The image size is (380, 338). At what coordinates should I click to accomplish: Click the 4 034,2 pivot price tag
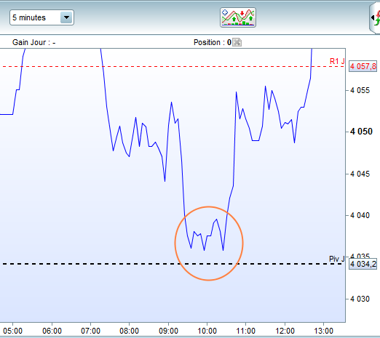click(363, 264)
